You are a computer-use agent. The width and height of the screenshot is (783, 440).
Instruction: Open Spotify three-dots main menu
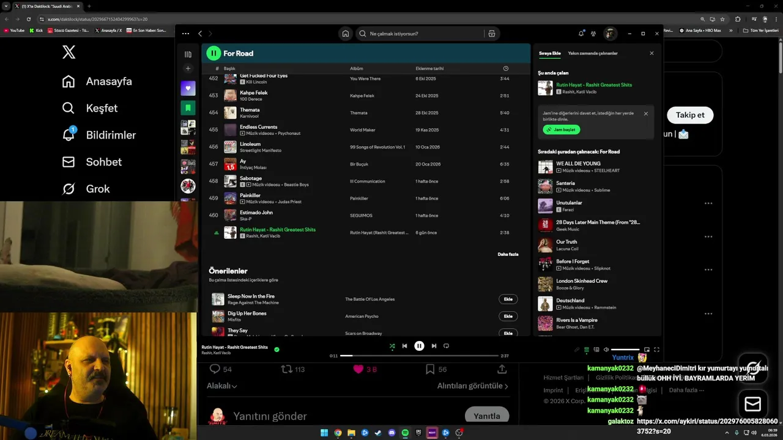tap(185, 34)
